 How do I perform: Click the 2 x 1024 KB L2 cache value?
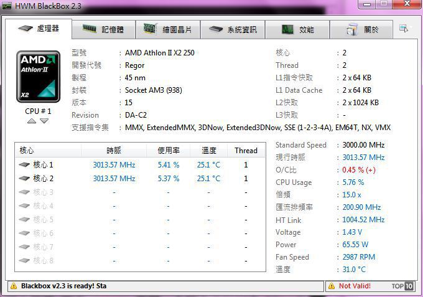click(x=361, y=103)
